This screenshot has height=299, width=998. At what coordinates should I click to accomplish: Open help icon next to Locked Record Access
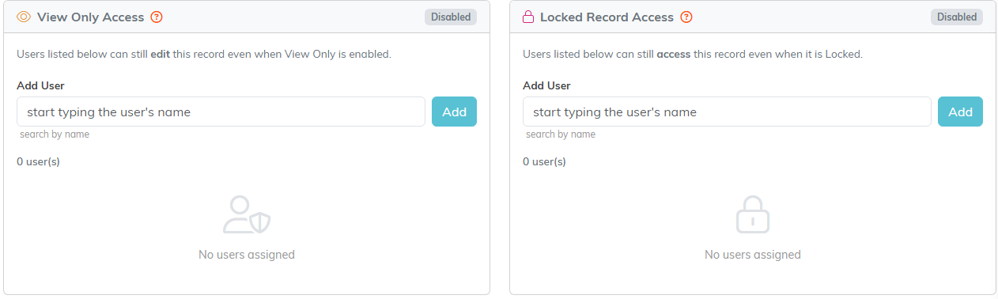coord(686,17)
